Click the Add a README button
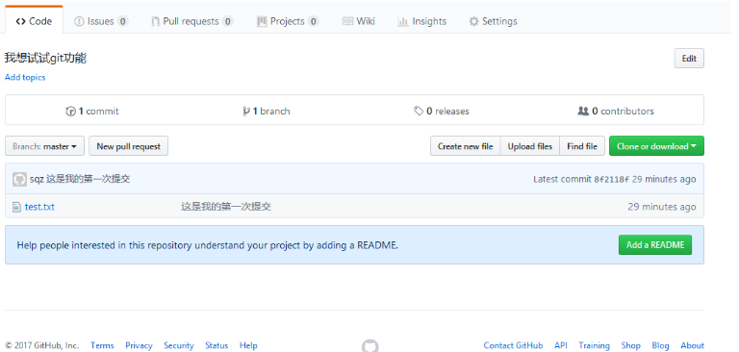The image size is (739, 352). coord(655,245)
